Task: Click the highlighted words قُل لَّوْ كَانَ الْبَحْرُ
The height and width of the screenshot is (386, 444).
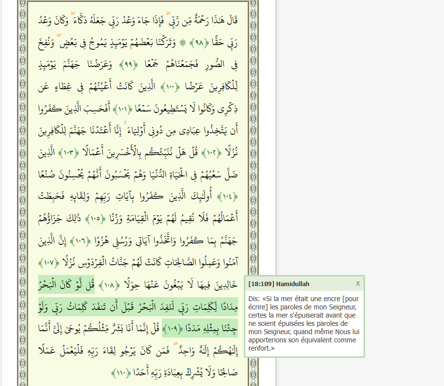Action: 66,284
